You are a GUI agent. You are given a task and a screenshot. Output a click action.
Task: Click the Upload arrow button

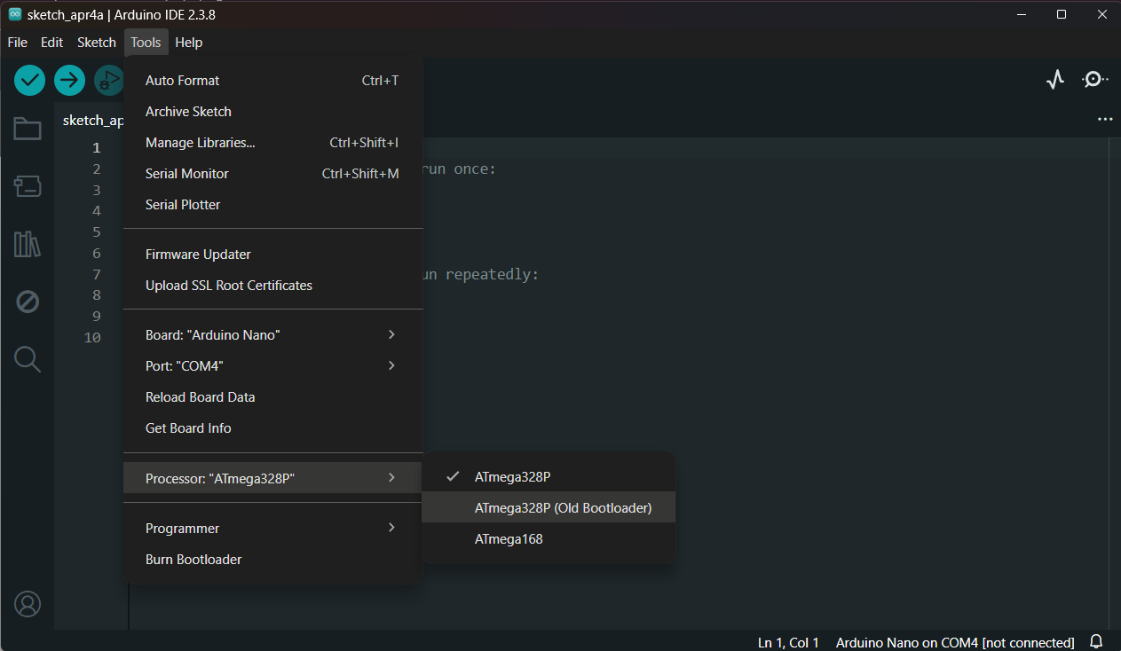click(69, 80)
